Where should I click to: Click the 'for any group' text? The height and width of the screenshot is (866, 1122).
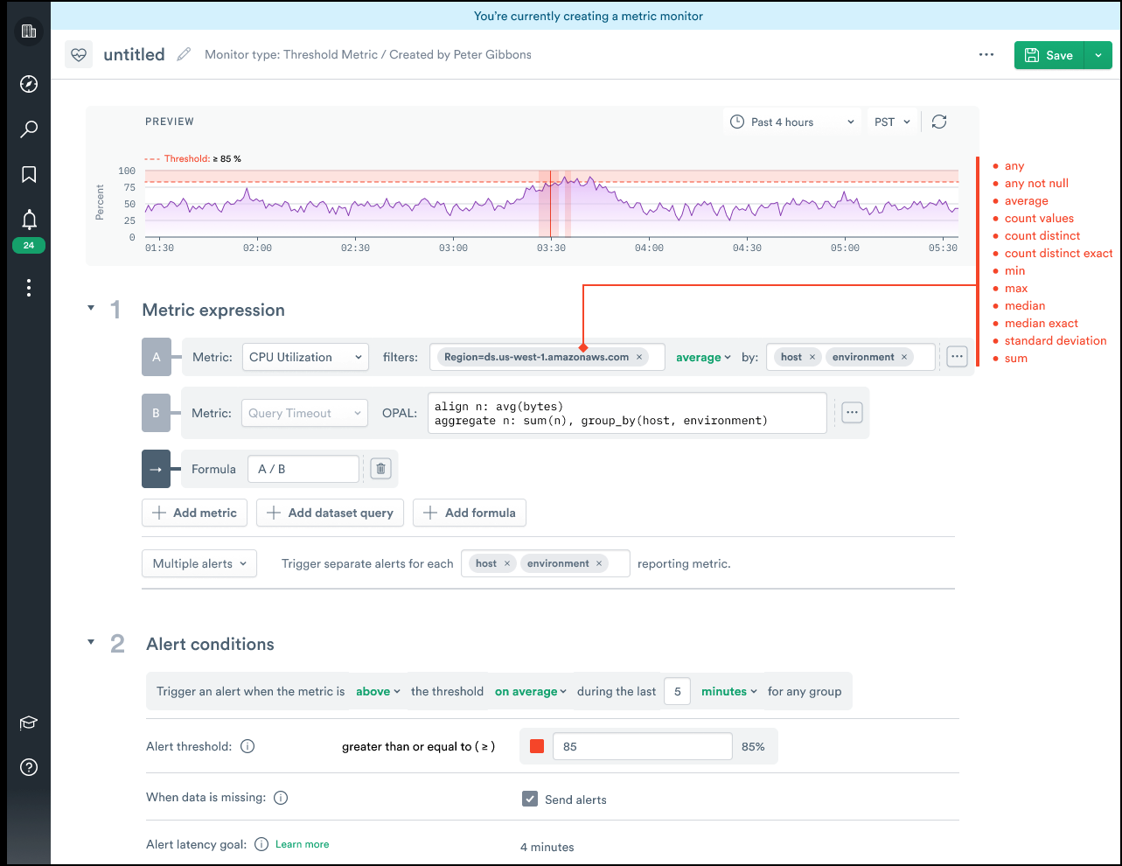coord(805,691)
